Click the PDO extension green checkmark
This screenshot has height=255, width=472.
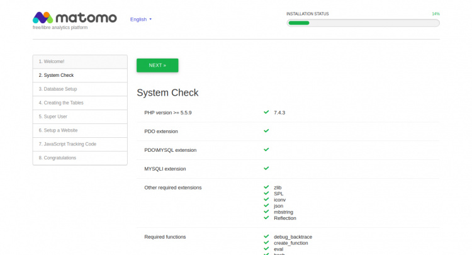click(266, 131)
